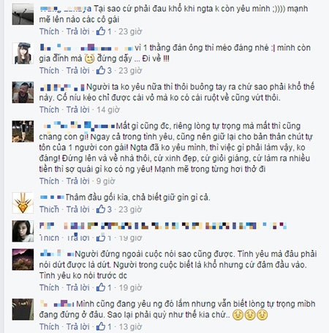
Task: Click thumbs-up icon on the last comment
Action: 101,326
